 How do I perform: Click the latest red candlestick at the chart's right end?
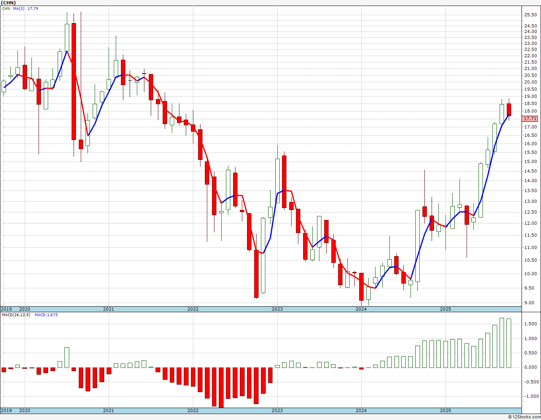pos(509,109)
